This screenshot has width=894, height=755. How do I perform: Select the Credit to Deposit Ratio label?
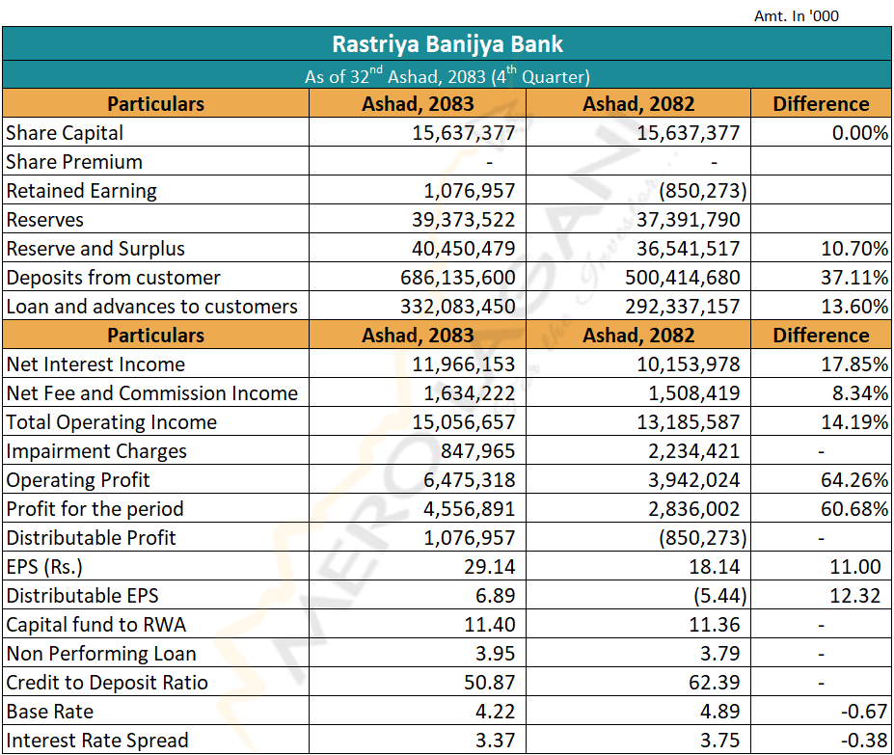(107, 683)
